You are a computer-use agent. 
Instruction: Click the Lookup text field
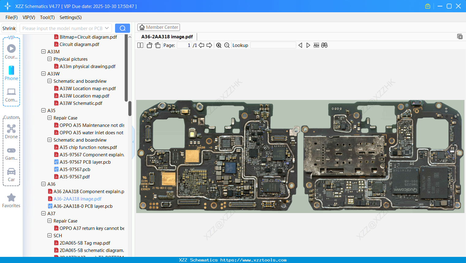point(273,45)
